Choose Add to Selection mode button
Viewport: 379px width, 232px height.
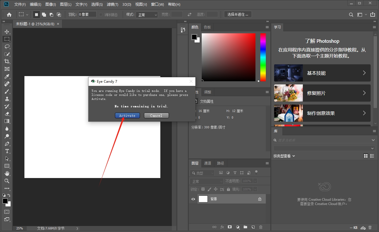point(44,14)
